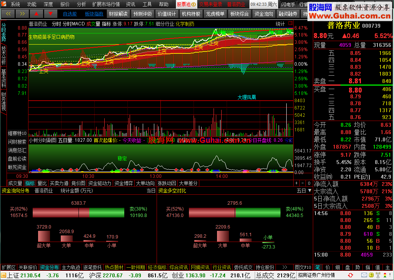Click the red up triangle button

point(37,14)
